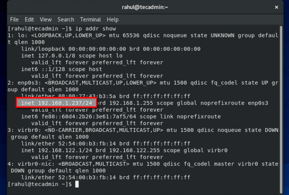Close the terminal window
The width and height of the screenshot is (289, 195).
pos(278,7)
